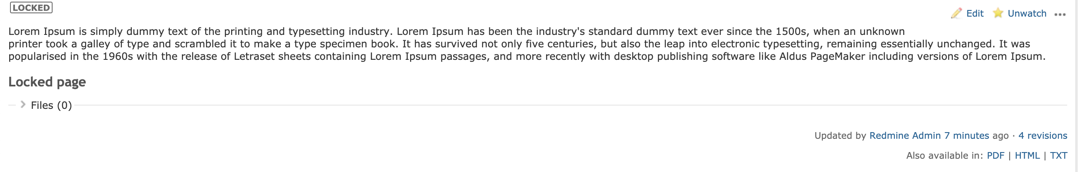This screenshot has width=1078, height=172.
Task: Click the yellow star Unwatch icon
Action: 998,13
